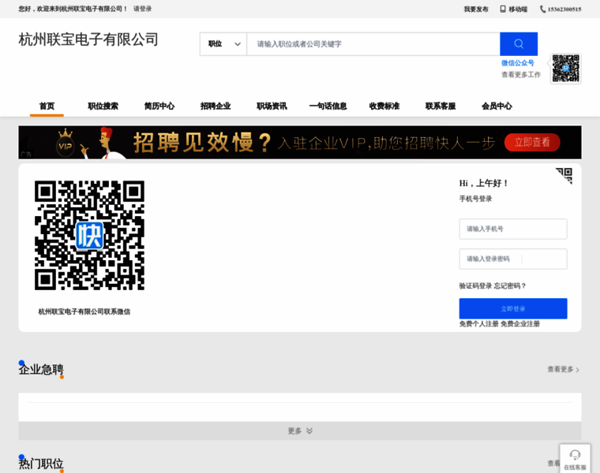Click 查看更多 beside 企业急聘
This screenshot has width=600, height=473.
(563, 370)
